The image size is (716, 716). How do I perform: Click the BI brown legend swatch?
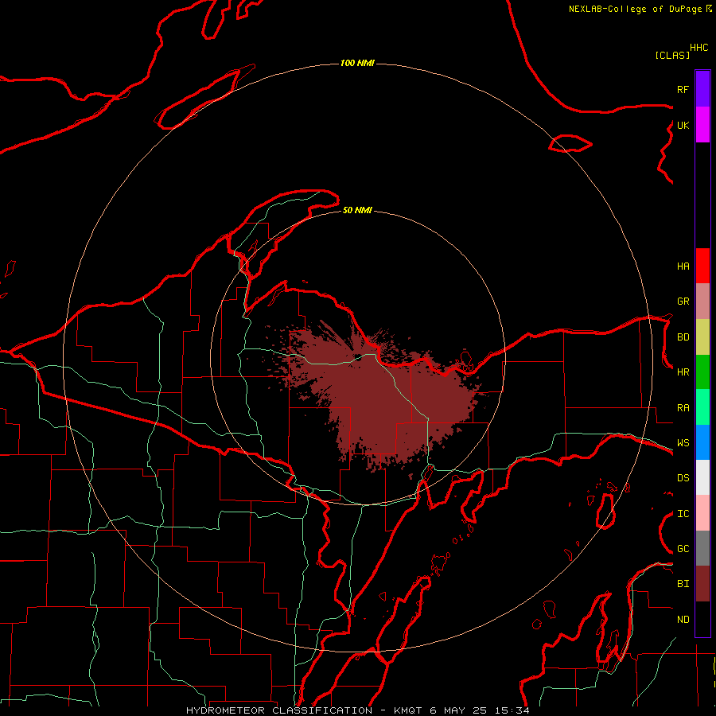click(702, 584)
